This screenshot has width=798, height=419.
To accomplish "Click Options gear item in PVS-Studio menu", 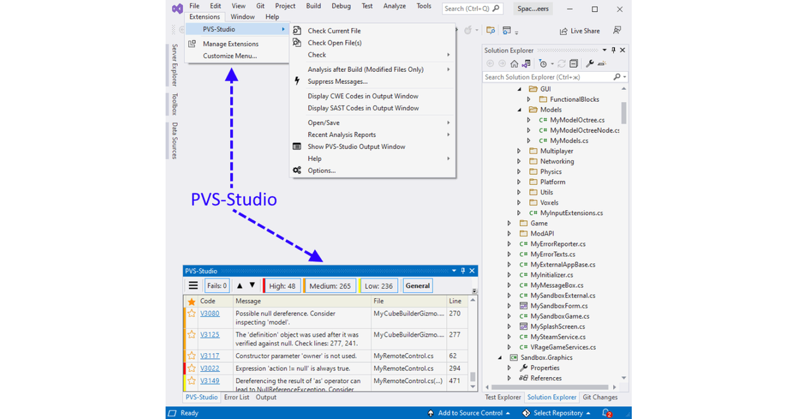I will click(321, 171).
